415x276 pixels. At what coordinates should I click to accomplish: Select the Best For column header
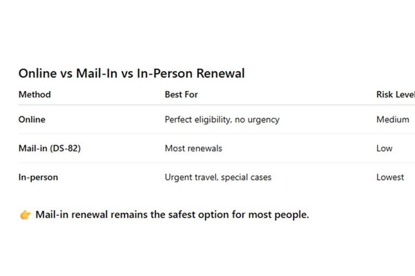tap(182, 94)
